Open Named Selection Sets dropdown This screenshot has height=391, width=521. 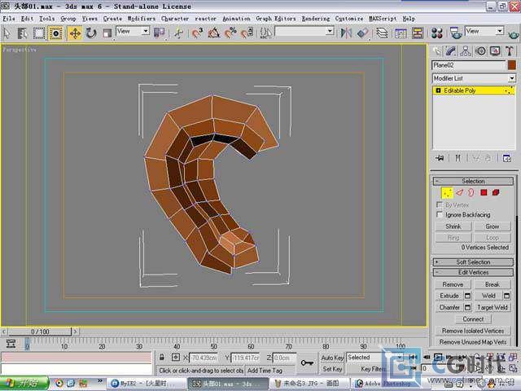point(304,32)
